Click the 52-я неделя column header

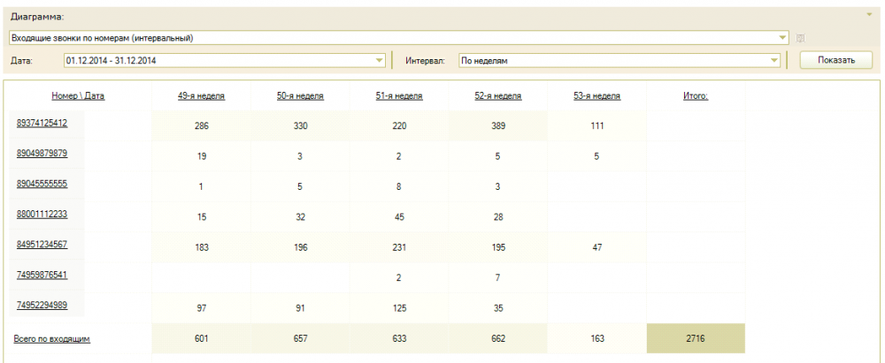pyautogui.click(x=498, y=95)
